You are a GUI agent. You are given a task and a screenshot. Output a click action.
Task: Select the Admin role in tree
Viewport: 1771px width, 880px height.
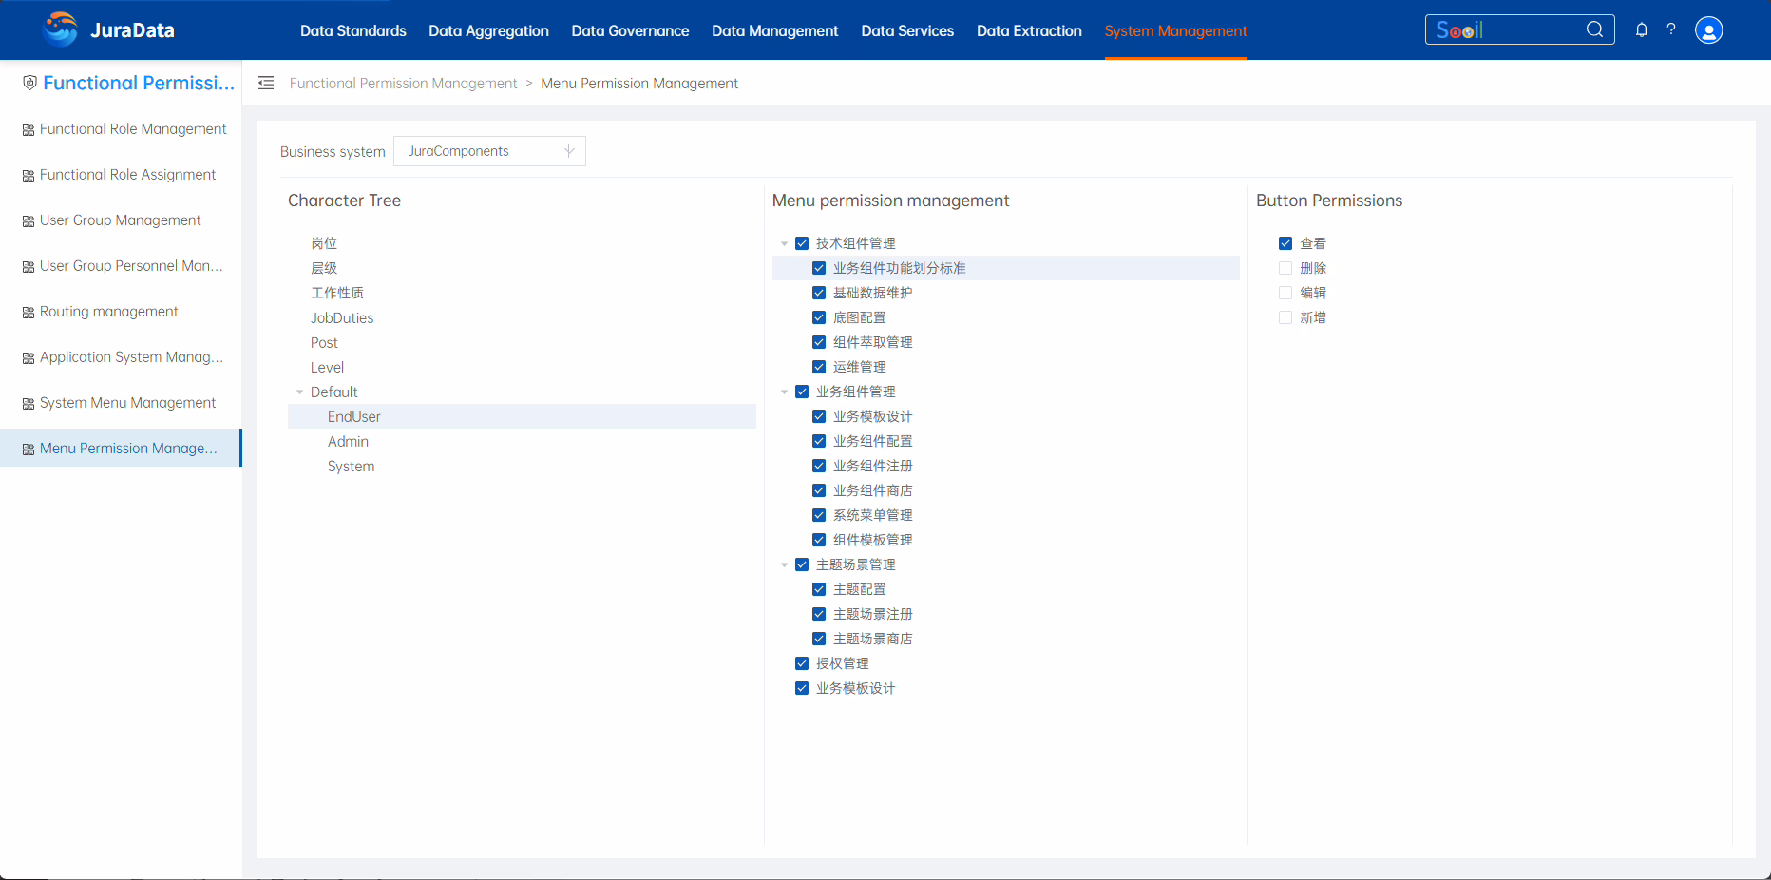click(348, 442)
